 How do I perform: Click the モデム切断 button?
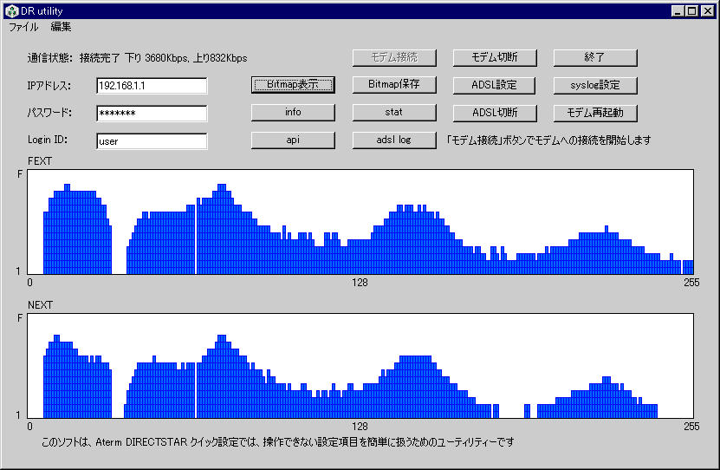(495, 57)
